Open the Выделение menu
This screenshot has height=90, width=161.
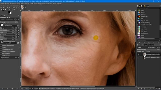pyautogui.click(x=13, y=4)
